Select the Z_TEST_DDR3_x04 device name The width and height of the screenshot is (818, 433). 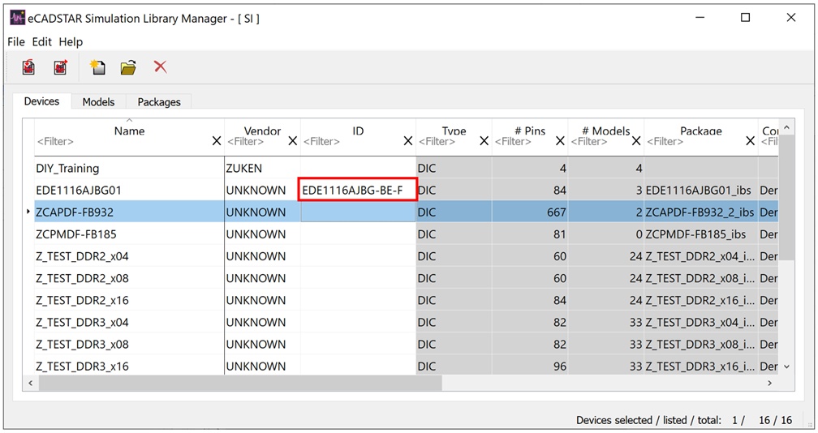coord(83,322)
